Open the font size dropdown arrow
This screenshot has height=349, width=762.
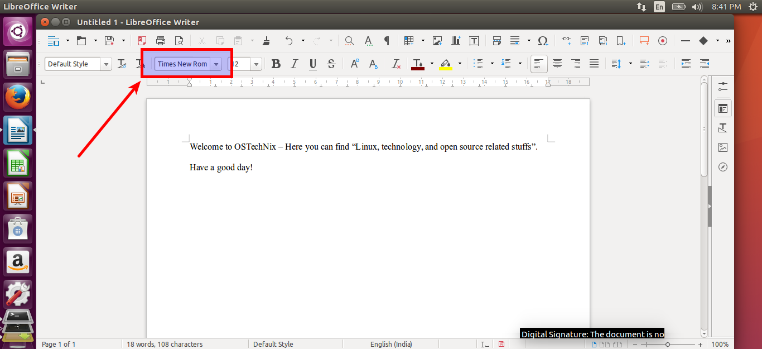click(x=256, y=64)
